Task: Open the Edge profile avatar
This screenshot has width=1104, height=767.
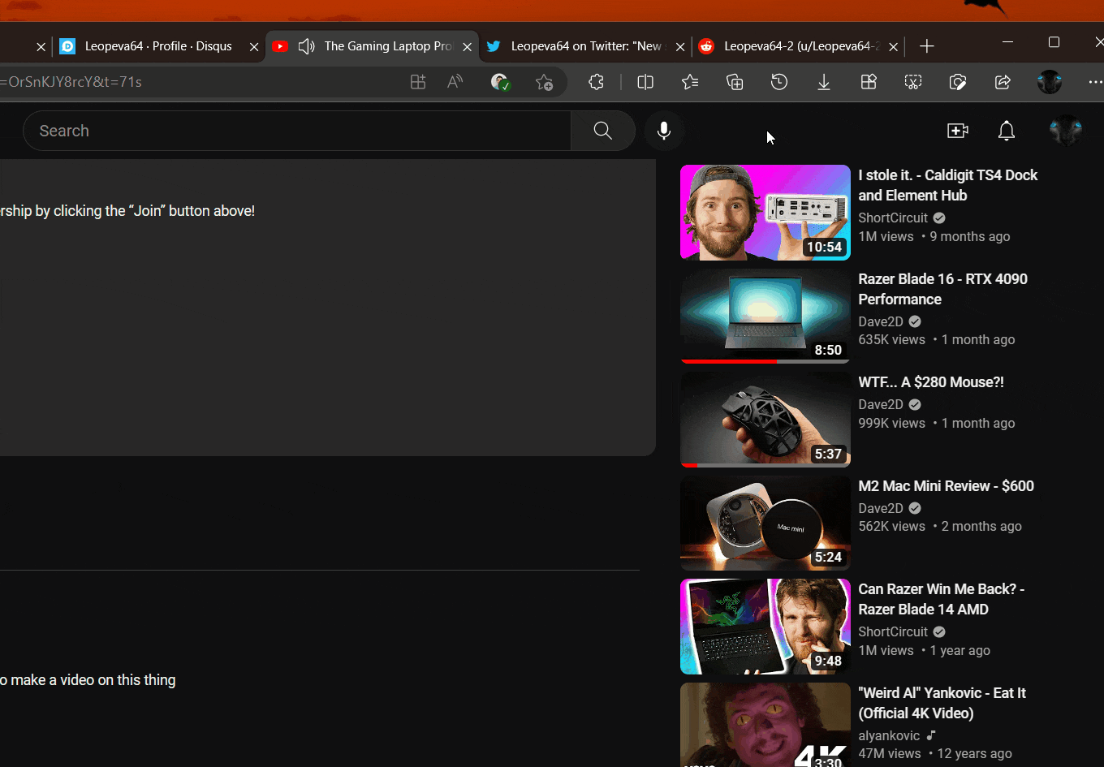Action: 1050,82
